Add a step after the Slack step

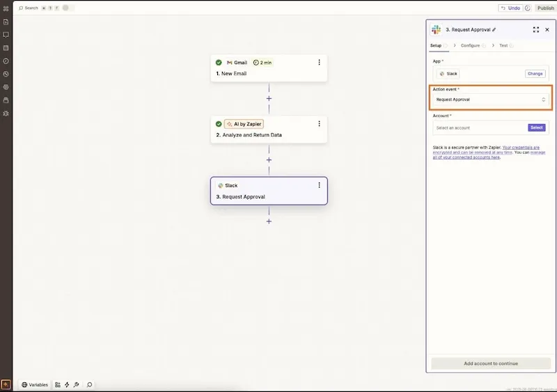tap(269, 221)
